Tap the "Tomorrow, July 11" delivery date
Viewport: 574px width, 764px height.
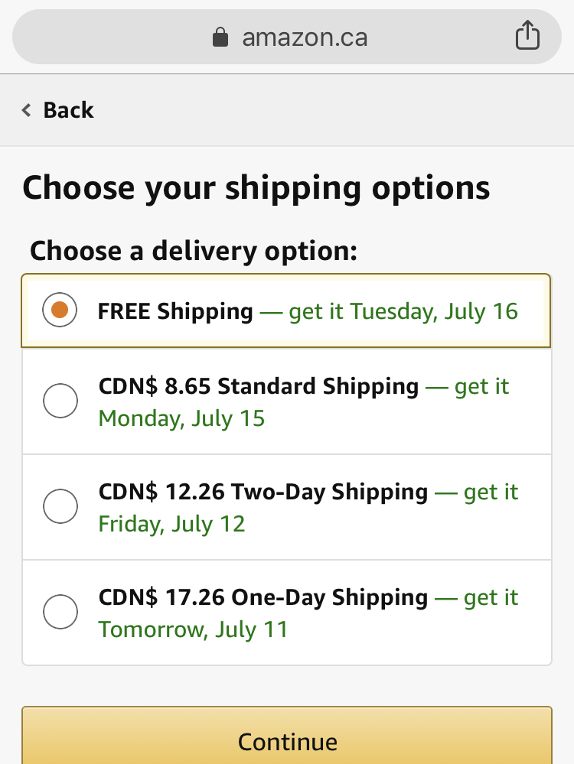click(193, 629)
